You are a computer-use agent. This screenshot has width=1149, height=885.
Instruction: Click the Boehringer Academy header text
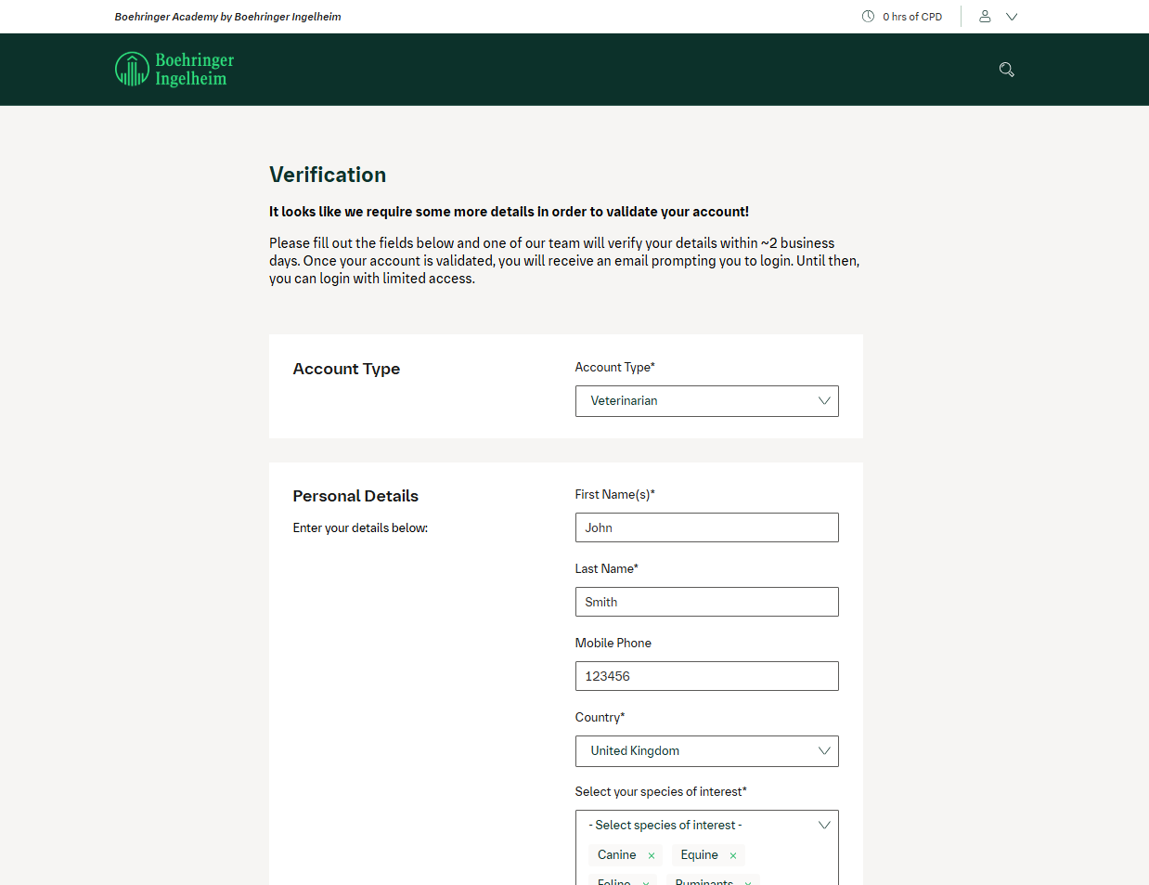tap(227, 16)
